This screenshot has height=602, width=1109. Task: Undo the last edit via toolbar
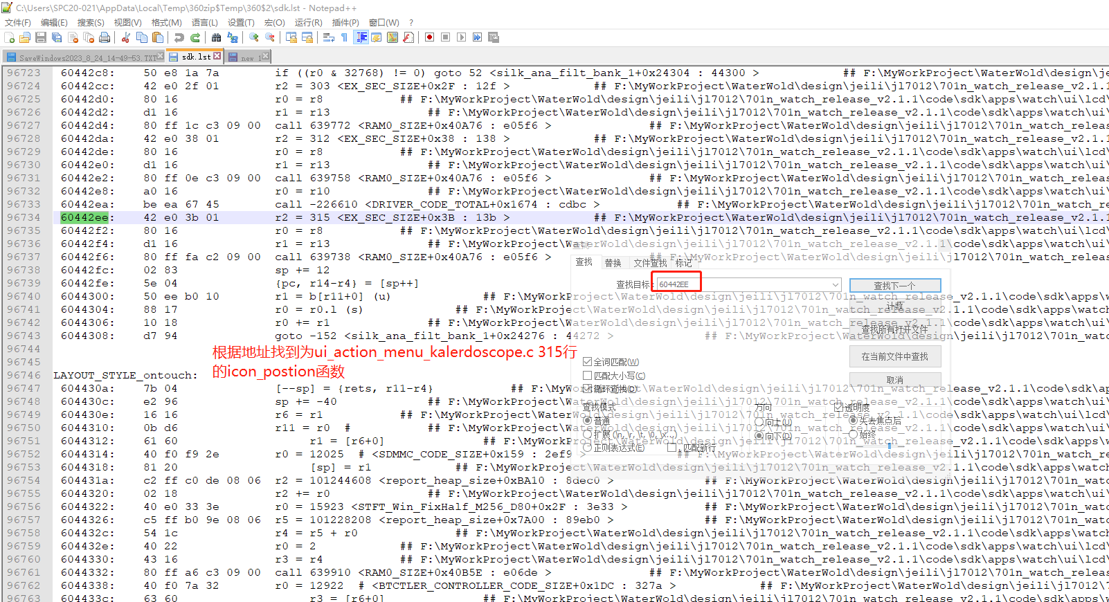tap(179, 37)
